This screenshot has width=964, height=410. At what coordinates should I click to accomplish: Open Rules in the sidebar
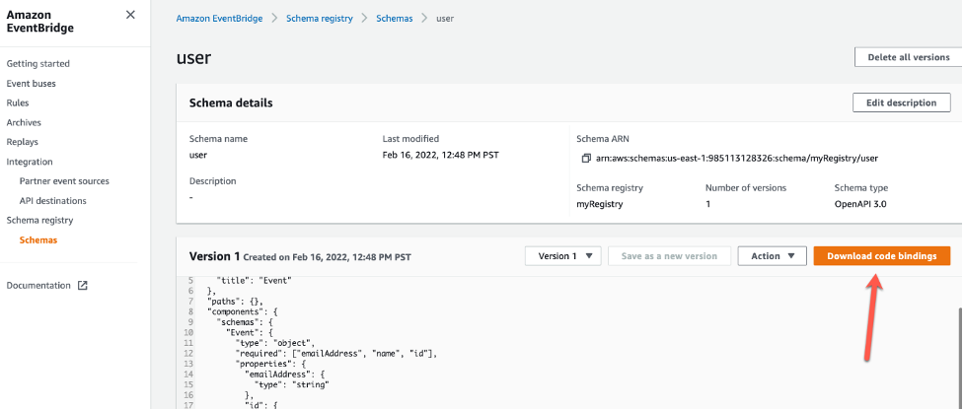[18, 102]
